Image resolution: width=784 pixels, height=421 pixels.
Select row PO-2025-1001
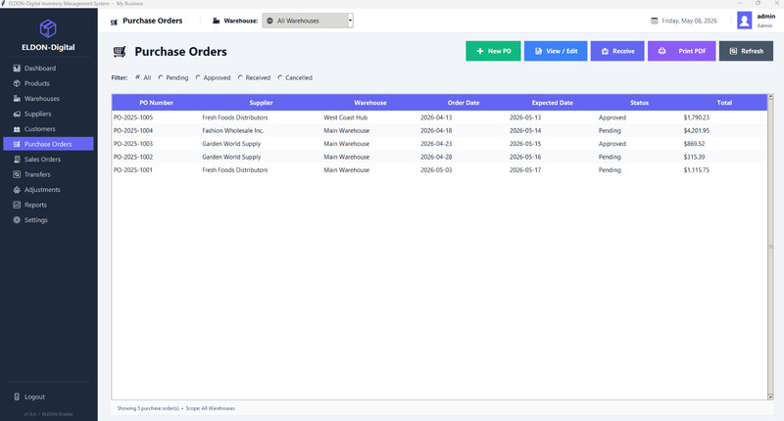click(439, 169)
